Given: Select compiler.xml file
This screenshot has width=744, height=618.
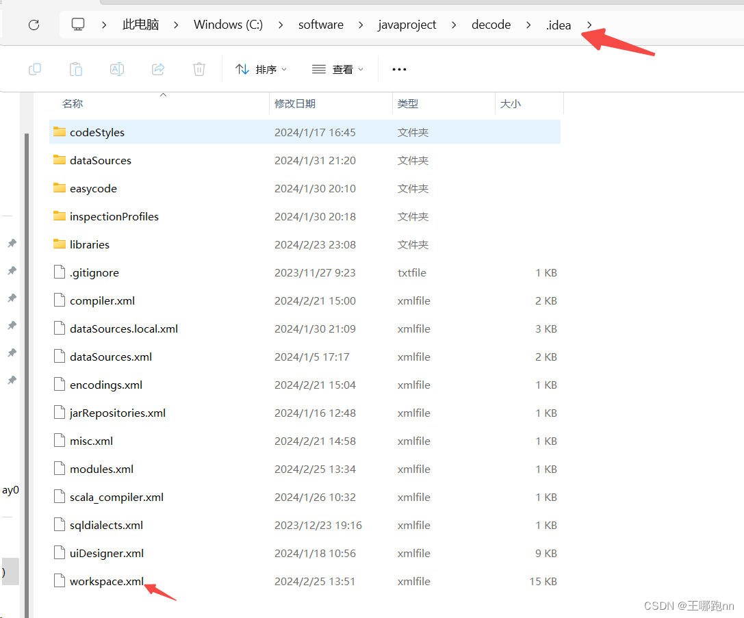Looking at the screenshot, I should (305, 300).
